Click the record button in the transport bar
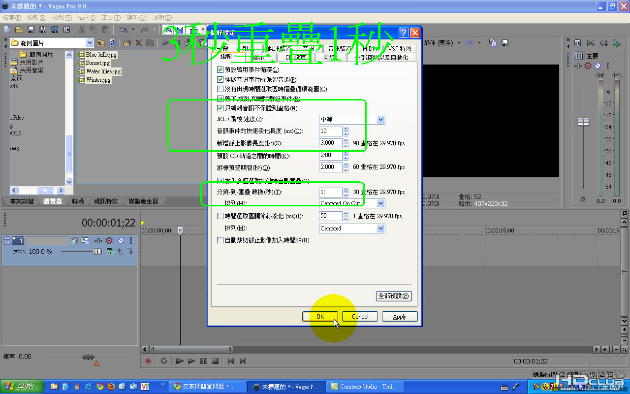The image size is (630, 394). coord(148,361)
